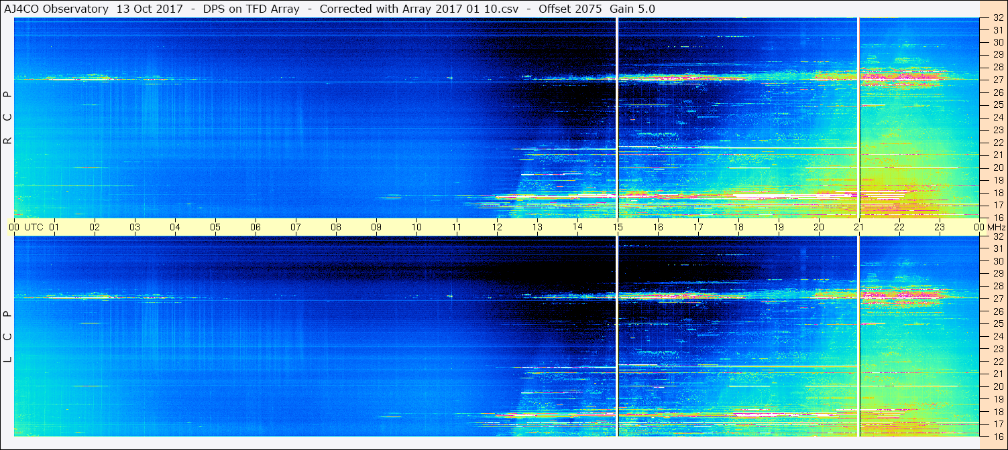The image size is (1008, 450).
Task: Click the AJ4CO Observatory title text
Action: point(55,9)
